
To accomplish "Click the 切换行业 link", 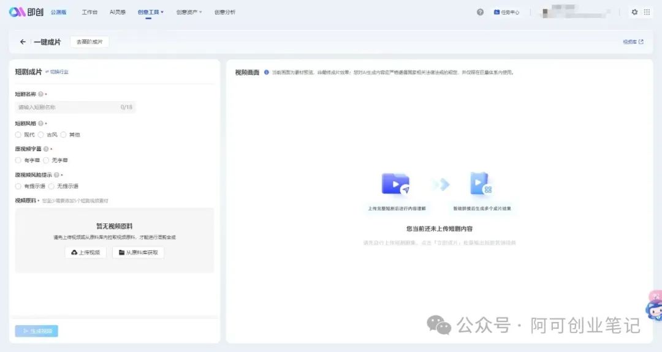I will click(x=57, y=72).
